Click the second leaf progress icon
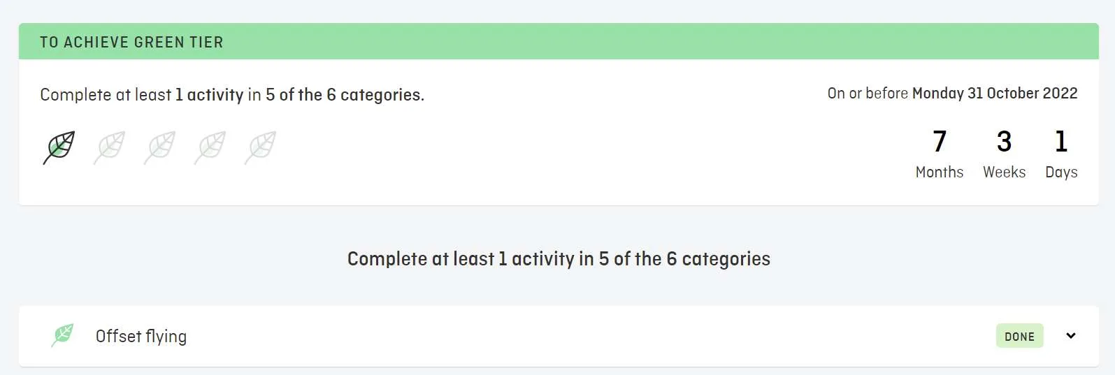 pyautogui.click(x=110, y=147)
